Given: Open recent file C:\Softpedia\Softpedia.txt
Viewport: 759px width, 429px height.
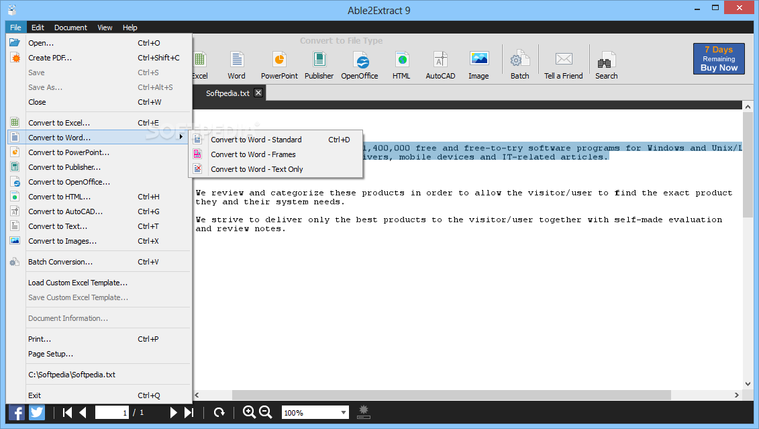Looking at the screenshot, I should click(99, 375).
